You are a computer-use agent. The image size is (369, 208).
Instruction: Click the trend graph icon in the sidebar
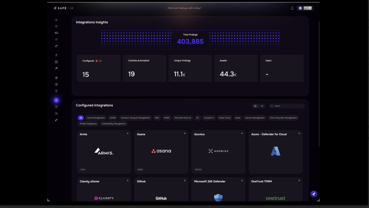[56, 46]
